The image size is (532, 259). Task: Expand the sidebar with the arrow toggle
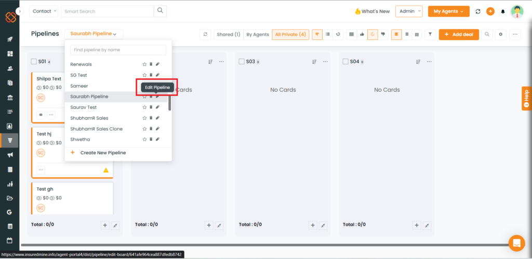pos(20,11)
